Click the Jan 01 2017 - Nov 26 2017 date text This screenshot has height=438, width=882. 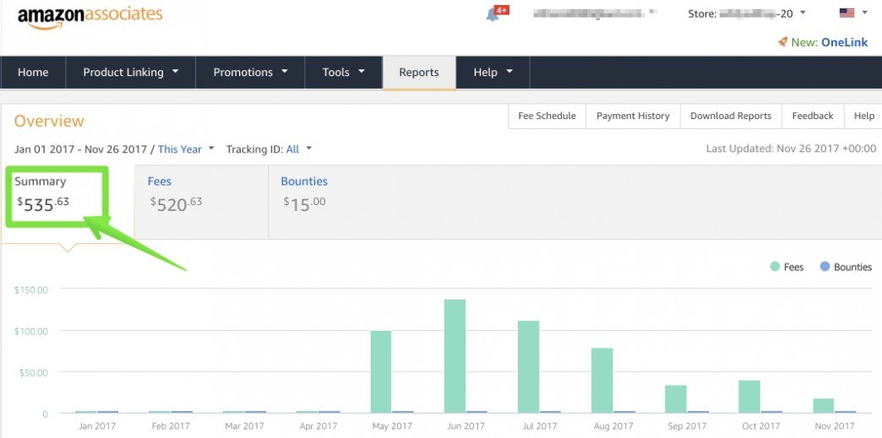[x=80, y=149]
